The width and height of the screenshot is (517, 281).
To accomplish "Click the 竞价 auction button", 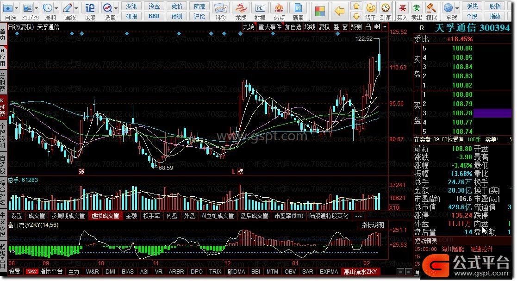I will coord(177,6).
